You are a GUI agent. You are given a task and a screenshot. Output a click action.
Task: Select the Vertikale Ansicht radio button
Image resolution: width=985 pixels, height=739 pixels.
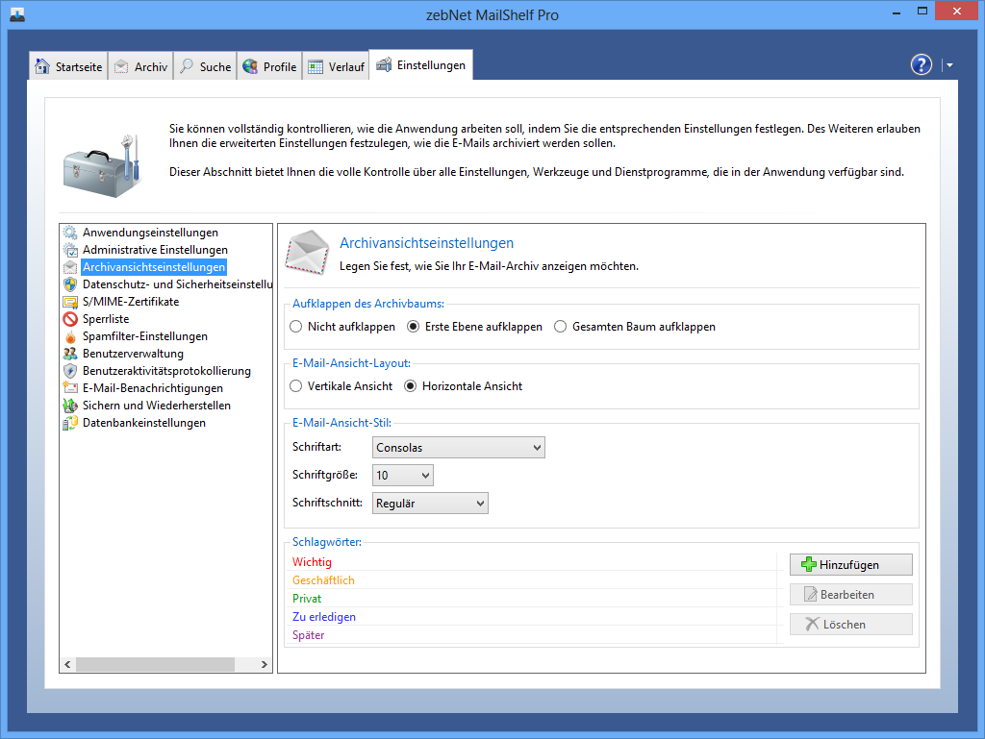(296, 386)
